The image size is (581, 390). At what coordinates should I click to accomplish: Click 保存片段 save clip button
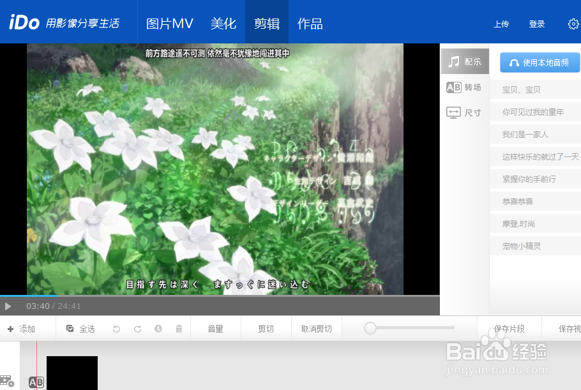pyautogui.click(x=509, y=329)
